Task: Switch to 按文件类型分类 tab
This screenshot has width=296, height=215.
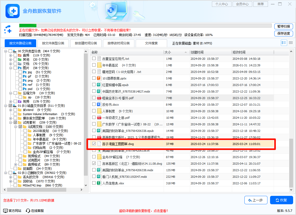Action: pyautogui.click(x=53, y=43)
